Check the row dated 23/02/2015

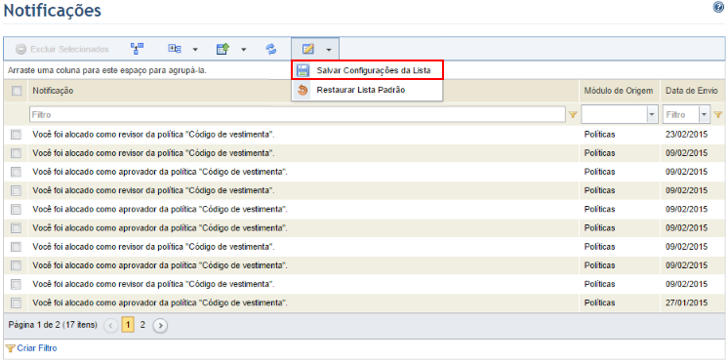tap(17, 135)
